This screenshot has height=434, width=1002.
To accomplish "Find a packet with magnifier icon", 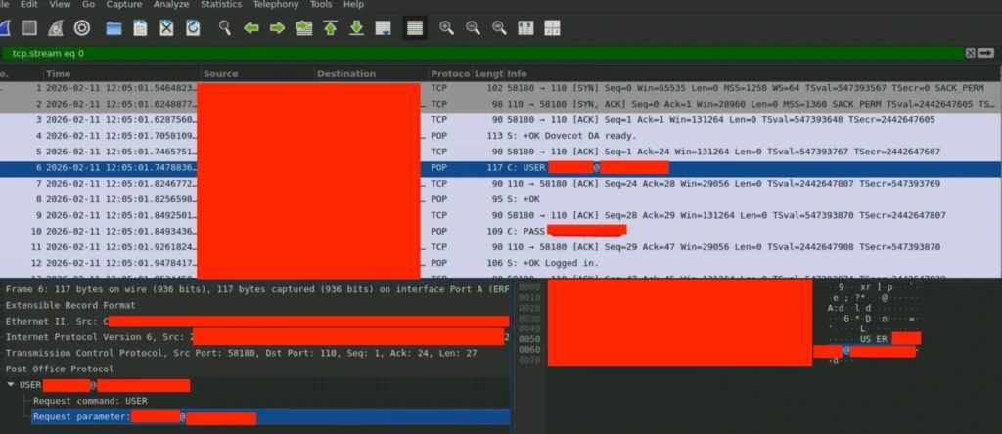I will pyautogui.click(x=224, y=28).
